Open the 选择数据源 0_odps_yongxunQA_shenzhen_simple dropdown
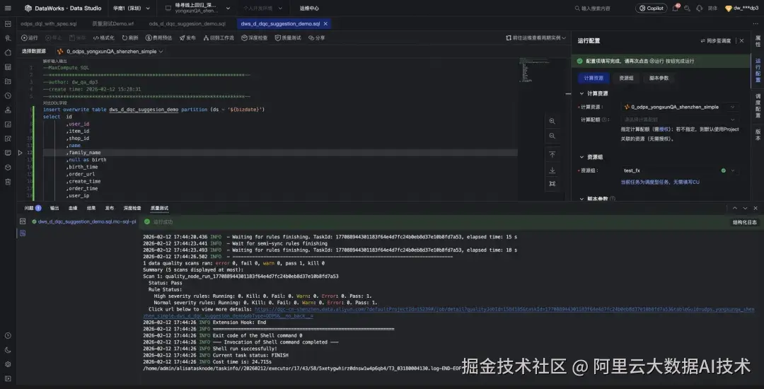764x389 pixels. click(x=110, y=51)
